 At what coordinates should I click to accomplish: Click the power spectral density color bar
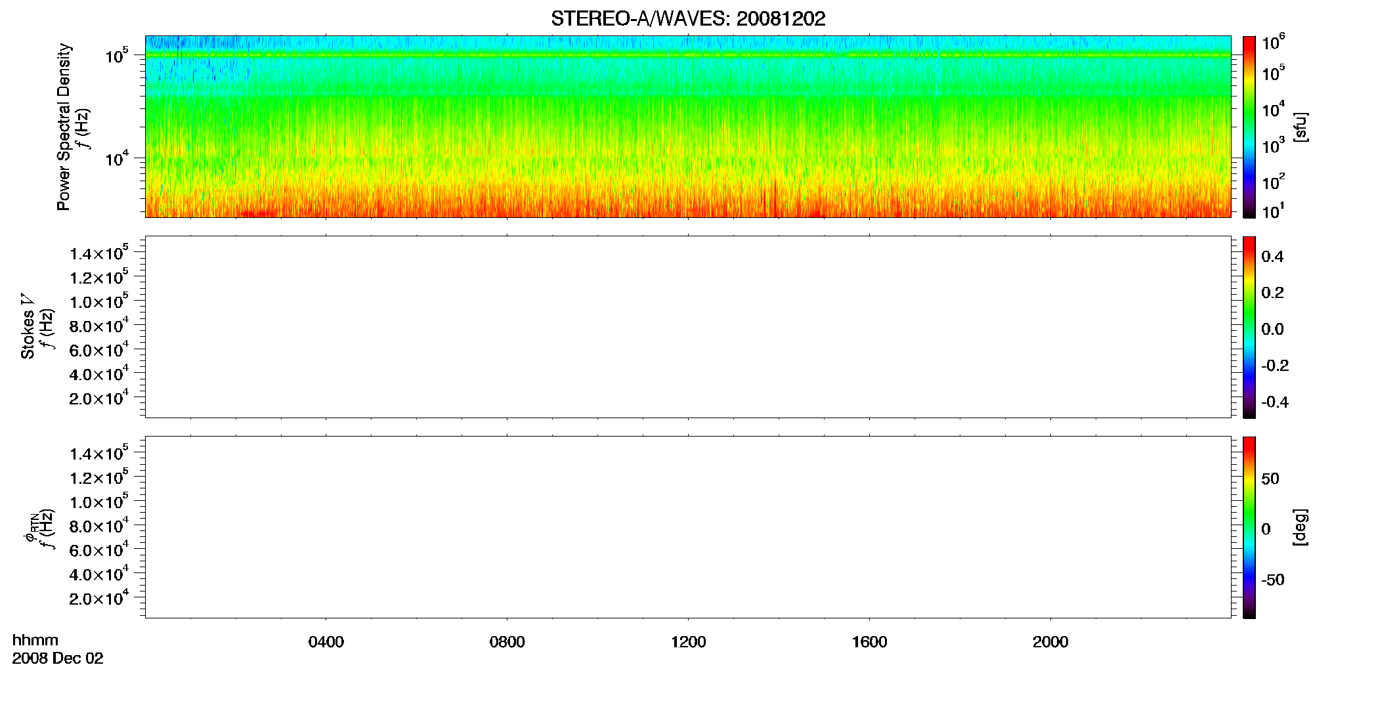(1249, 127)
